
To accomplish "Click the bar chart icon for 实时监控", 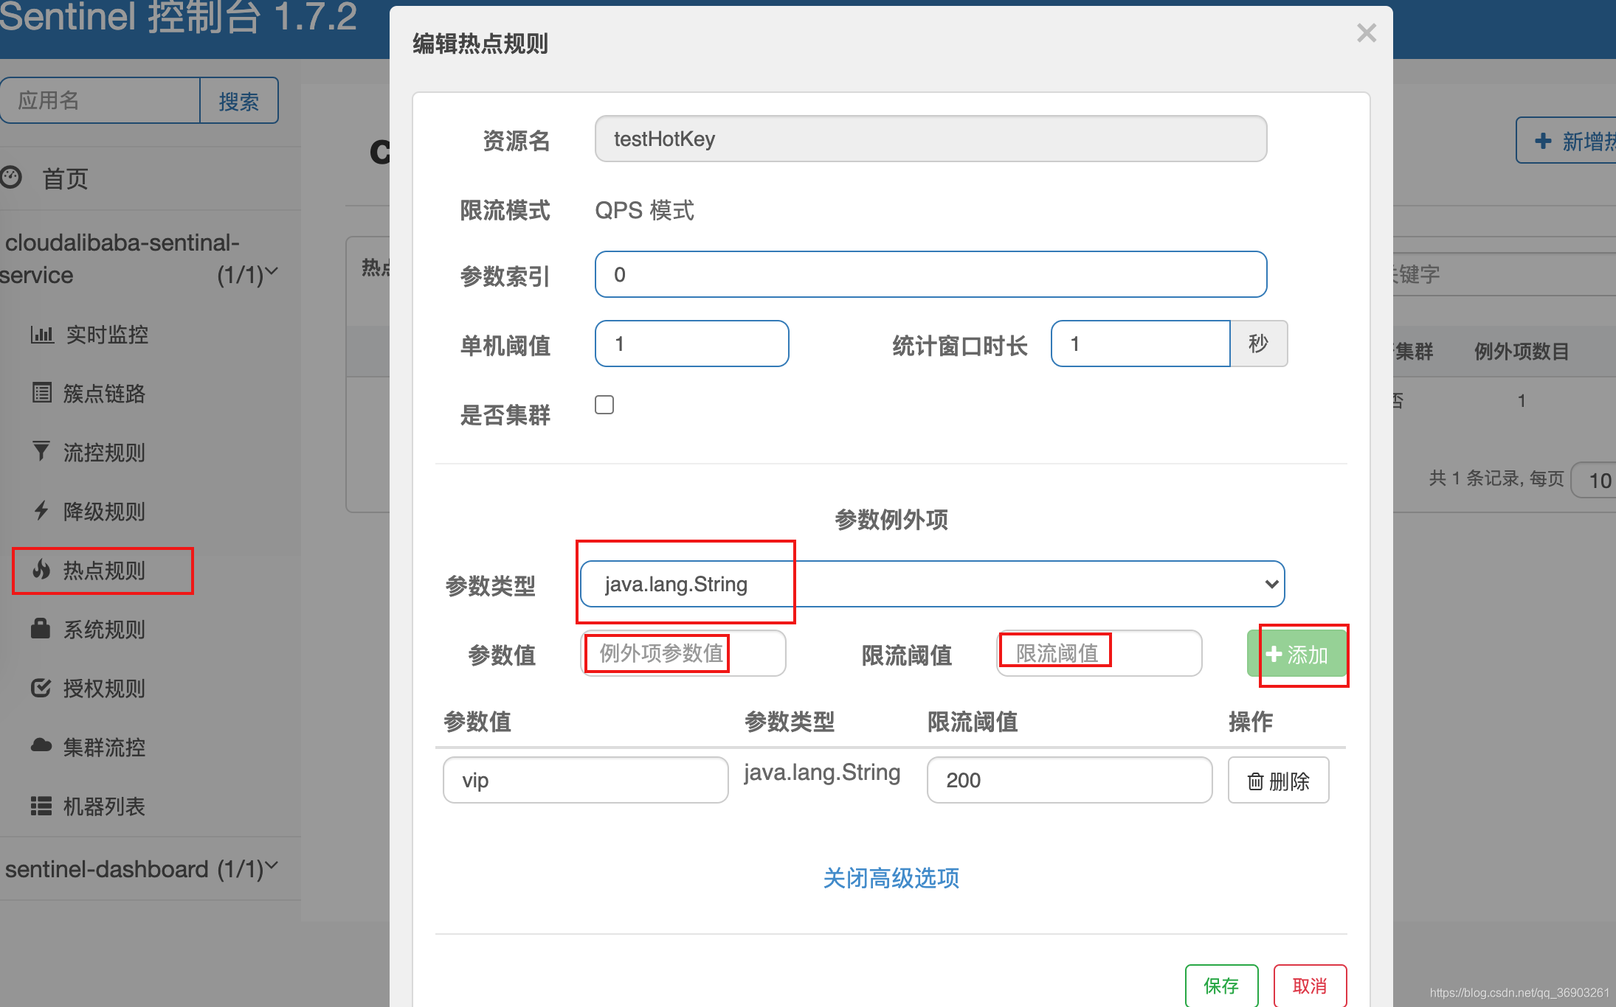I will 42,335.
